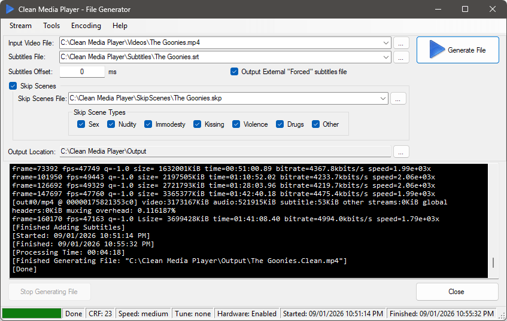Click the [Done] log line
Screen dimensions: 507x321
click(25, 269)
